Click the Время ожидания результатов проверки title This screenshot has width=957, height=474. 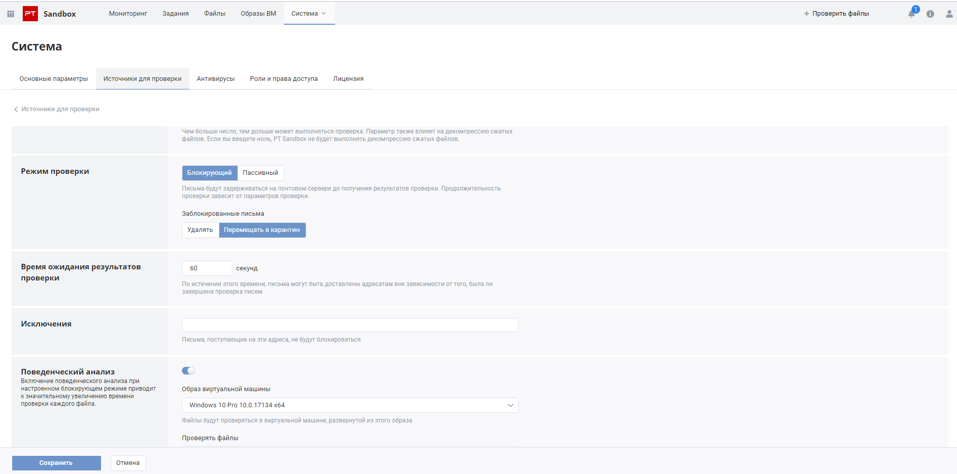coord(81,272)
